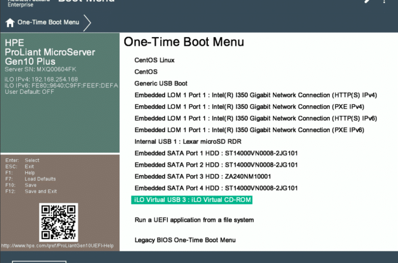The height and width of the screenshot is (263, 398).
Task: Click the ESC Exit hint
Action: pyautogui.click(x=19, y=167)
